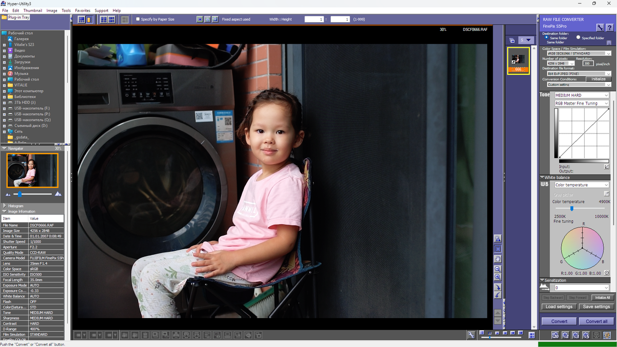Select the Specified folder radio button
Viewport: 617px width, 347px height.
[578, 38]
